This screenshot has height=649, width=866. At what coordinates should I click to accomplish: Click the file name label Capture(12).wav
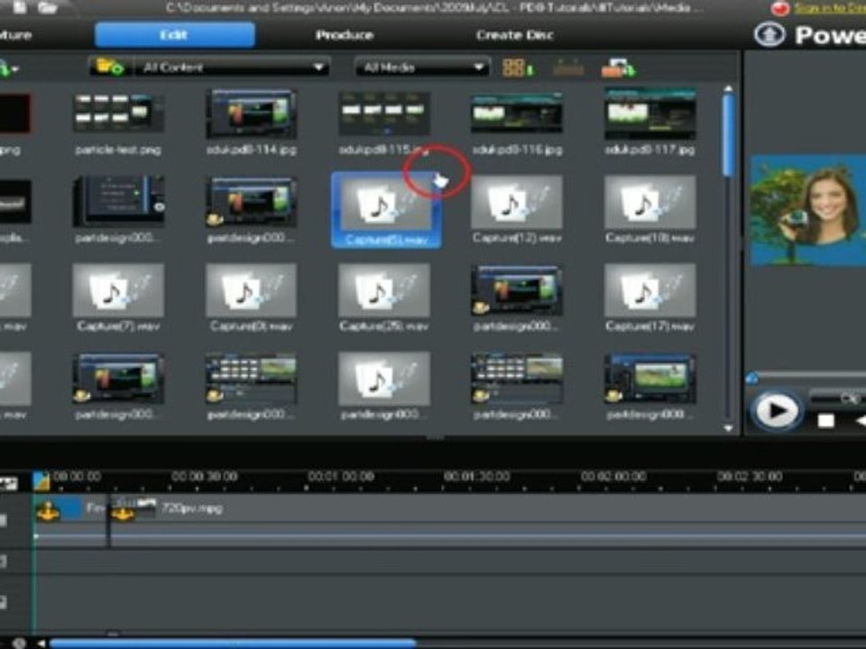tap(517, 238)
